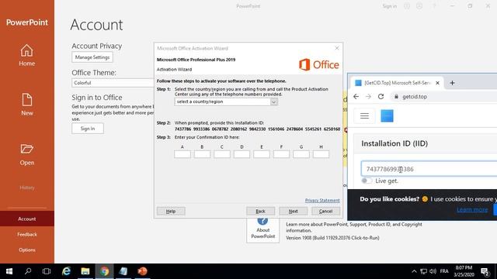The image size is (497, 279).
Task: Open the Office Theme Colorful combo box
Action: 113,83
